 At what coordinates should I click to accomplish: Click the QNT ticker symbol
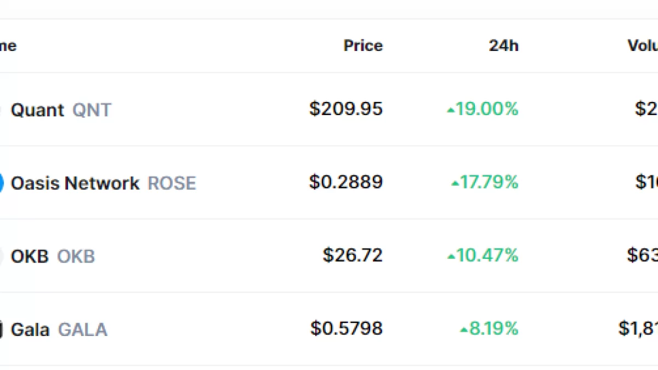point(92,110)
